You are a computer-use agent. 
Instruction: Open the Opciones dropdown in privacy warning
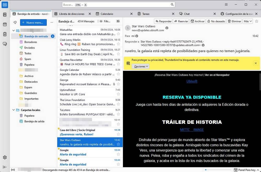[140, 66]
